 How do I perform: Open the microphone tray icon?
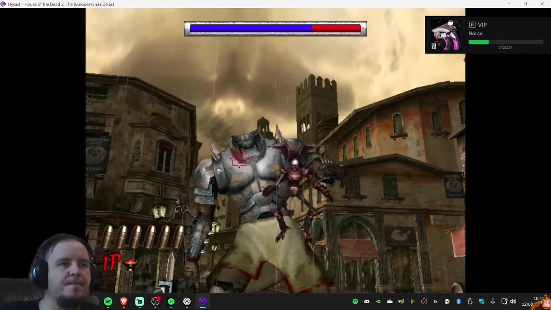[x=493, y=302]
